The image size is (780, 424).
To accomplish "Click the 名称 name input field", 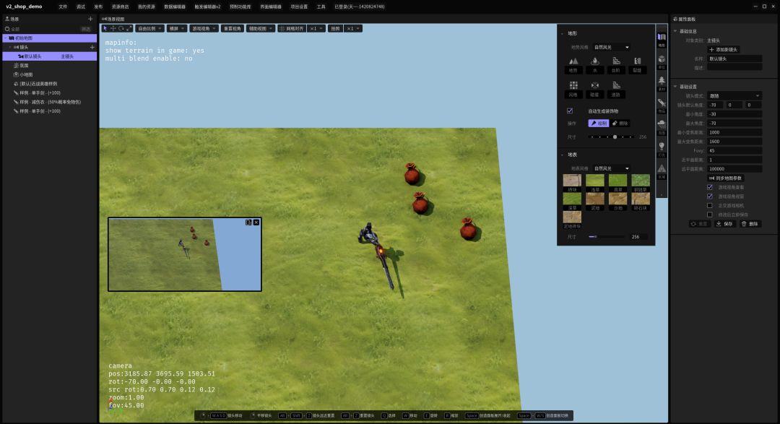I will coord(734,59).
